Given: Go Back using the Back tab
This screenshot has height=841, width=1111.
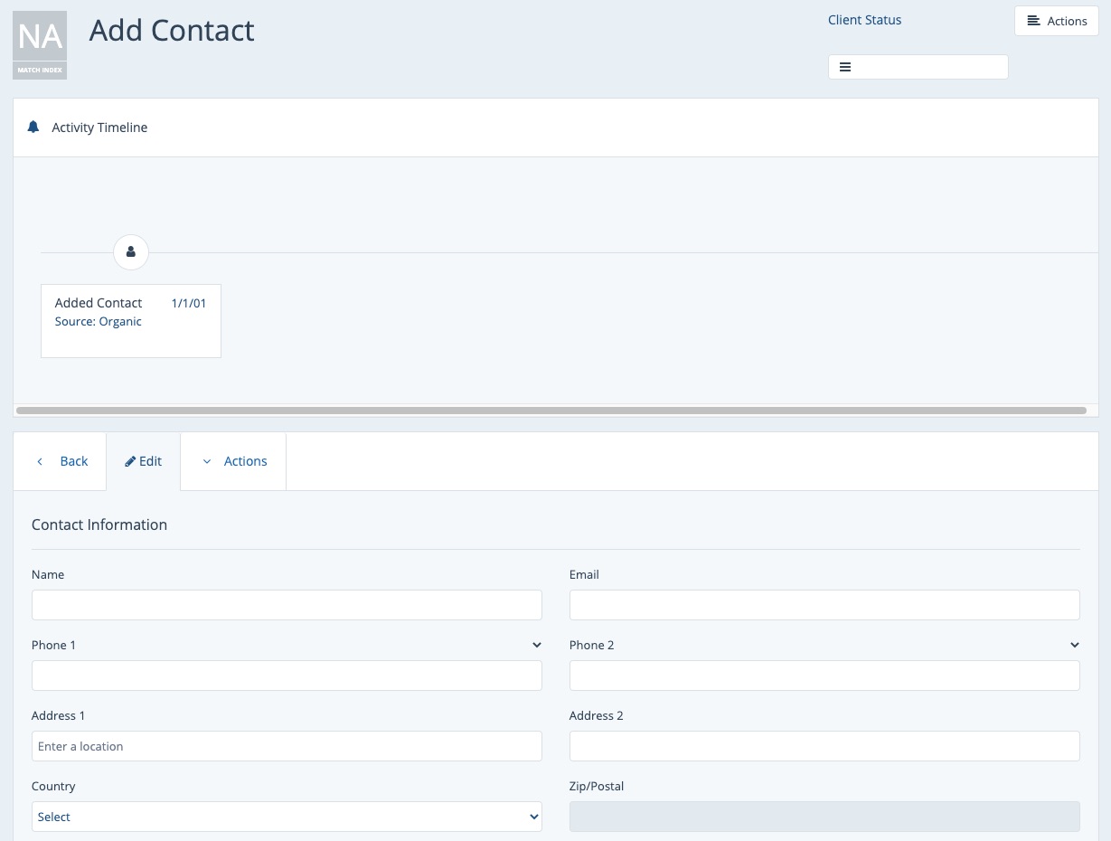Looking at the screenshot, I should tap(61, 461).
